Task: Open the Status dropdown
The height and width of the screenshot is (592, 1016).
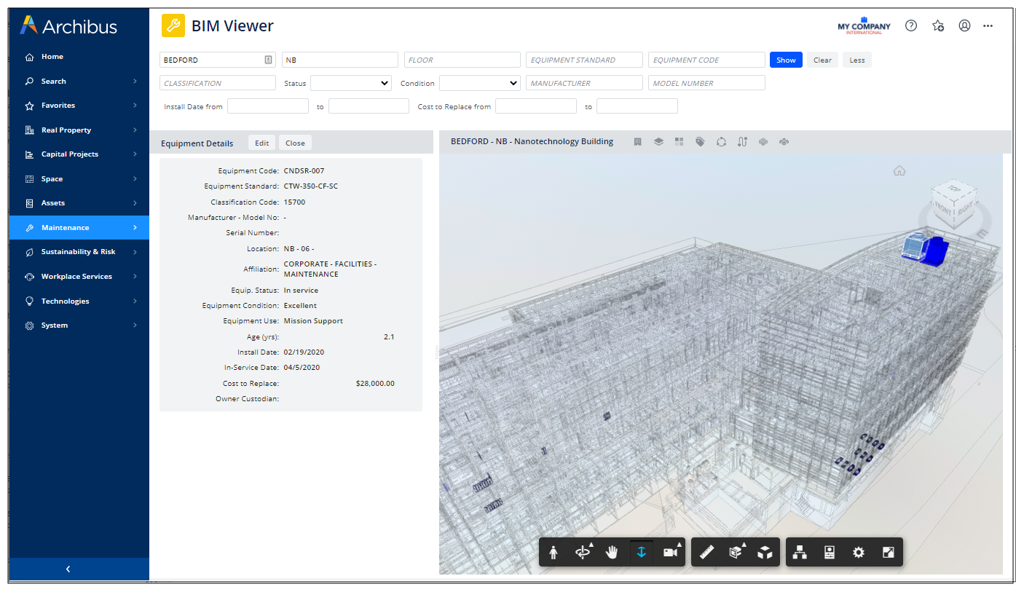Action: 351,83
